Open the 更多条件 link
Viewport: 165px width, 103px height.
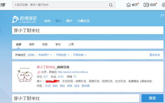[x=155, y=55]
